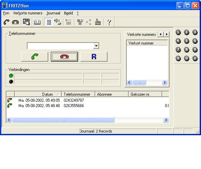
Task: Click keypad hash key
Action: (x=195, y=58)
